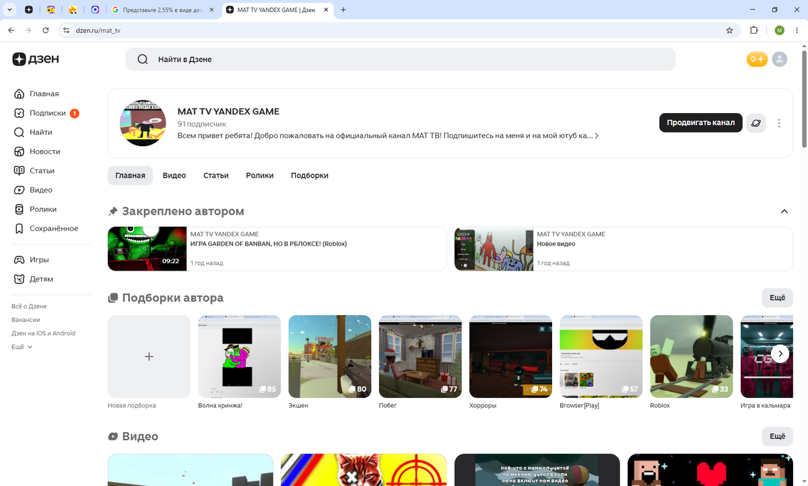Open Детям in the sidebar

tap(33, 279)
